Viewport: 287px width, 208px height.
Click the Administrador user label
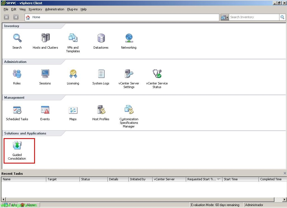(x=254, y=205)
